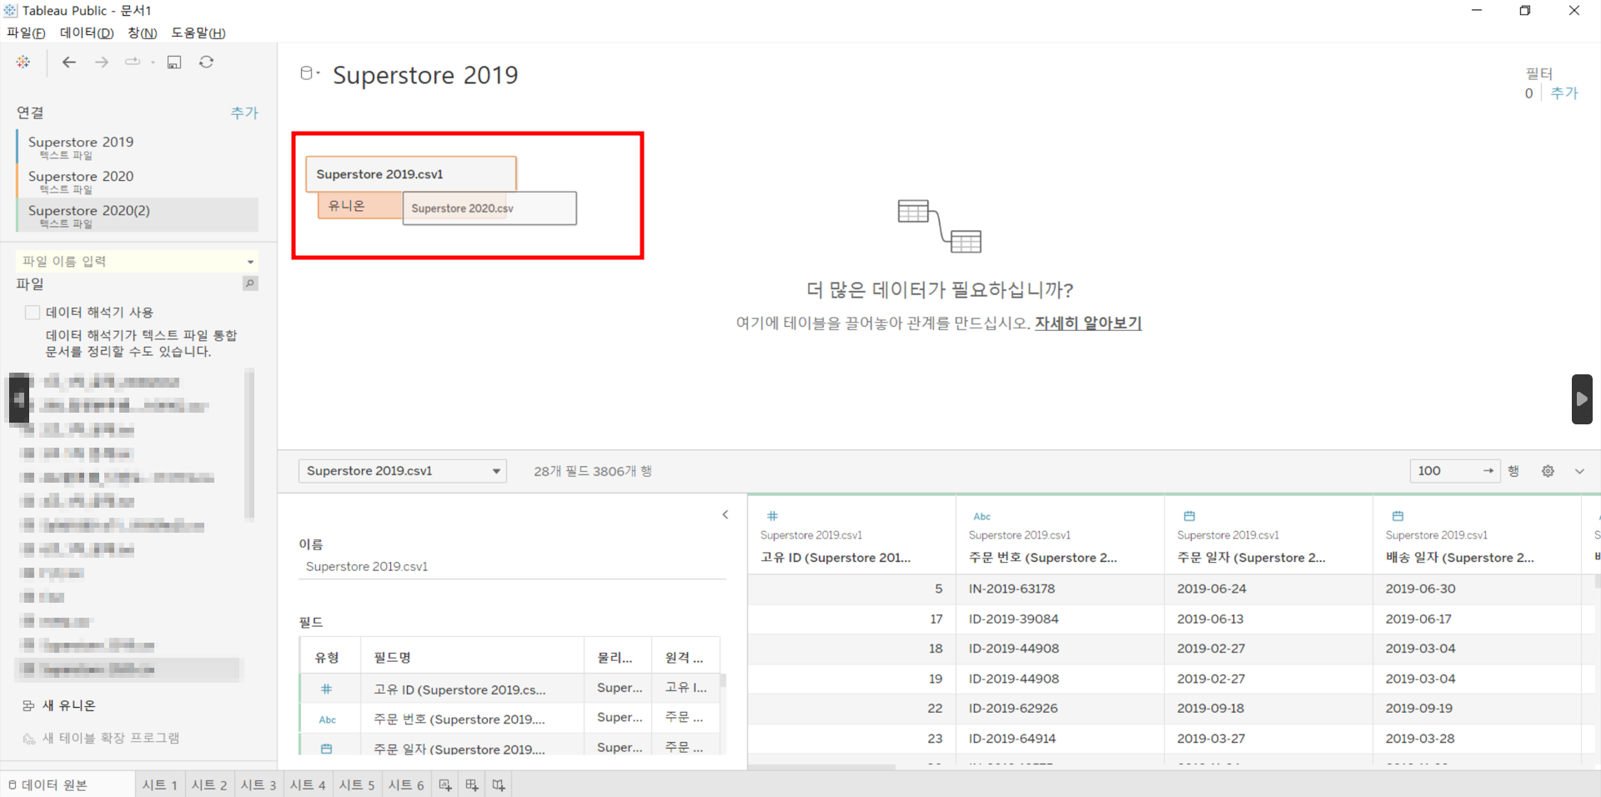Click the save disk icon
1601x797 pixels.
174,62
